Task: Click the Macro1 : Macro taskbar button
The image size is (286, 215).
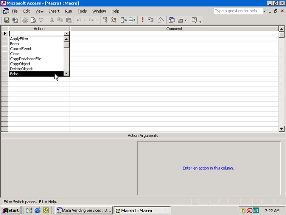Action: (x=142, y=211)
